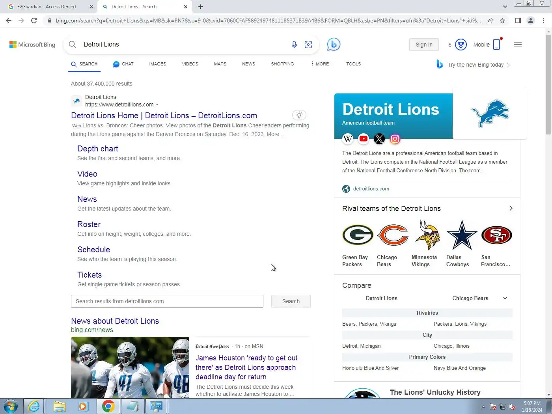Click the browser address bar
The image size is (552, 414).
(268, 21)
